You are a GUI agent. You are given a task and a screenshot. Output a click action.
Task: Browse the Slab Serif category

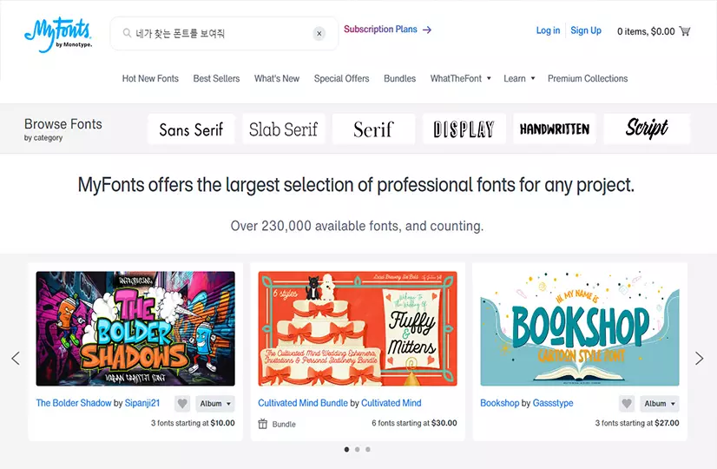click(284, 129)
